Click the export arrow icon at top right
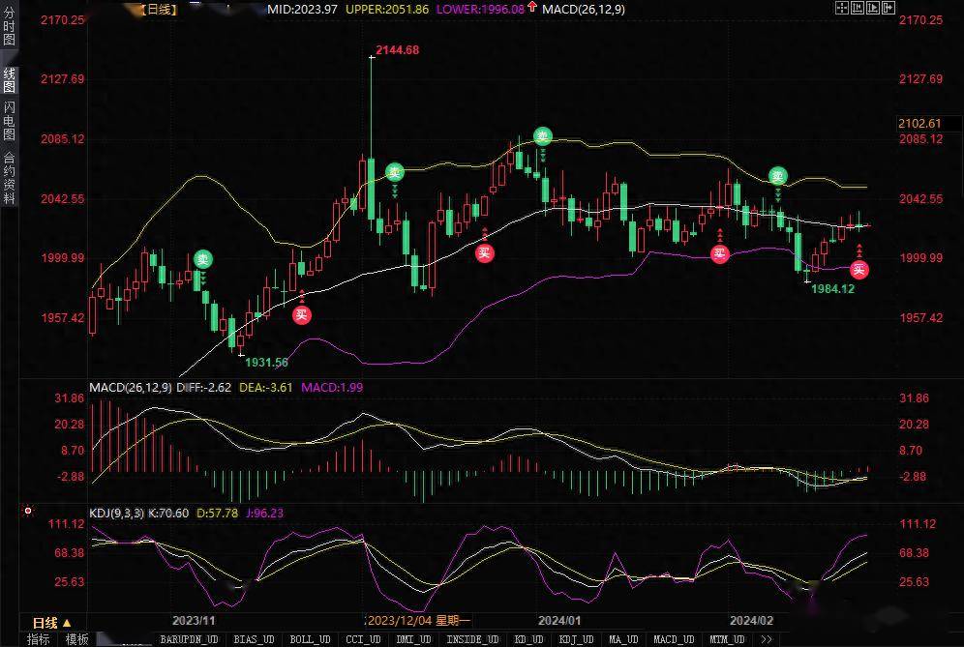This screenshot has width=964, height=647. click(890, 8)
